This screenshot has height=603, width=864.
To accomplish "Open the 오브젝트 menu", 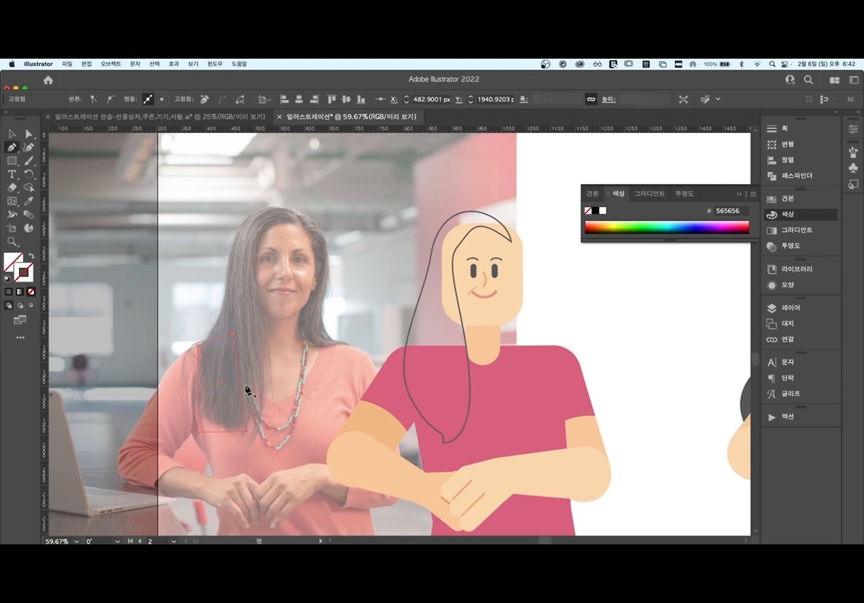I will coord(111,64).
